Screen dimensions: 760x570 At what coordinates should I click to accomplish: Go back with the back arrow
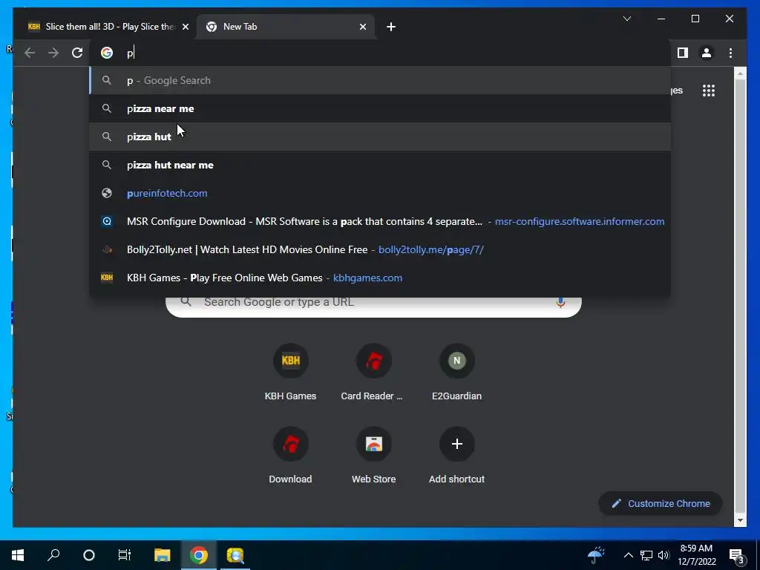pos(30,53)
